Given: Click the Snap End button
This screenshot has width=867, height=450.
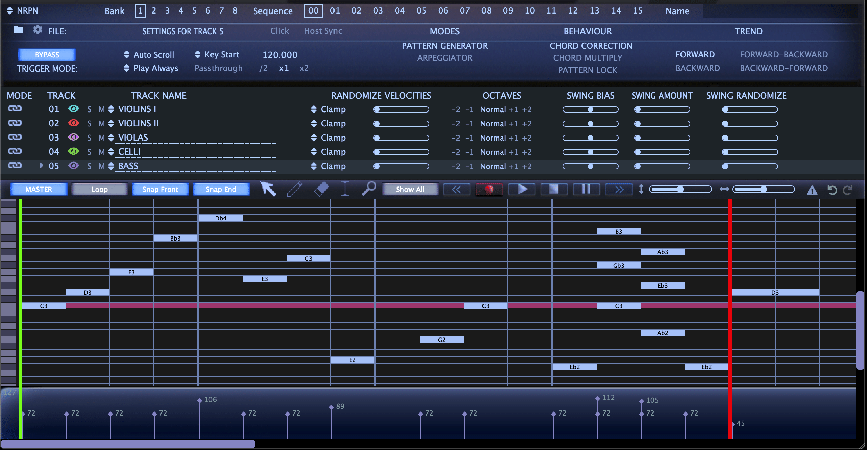Looking at the screenshot, I should point(221,189).
